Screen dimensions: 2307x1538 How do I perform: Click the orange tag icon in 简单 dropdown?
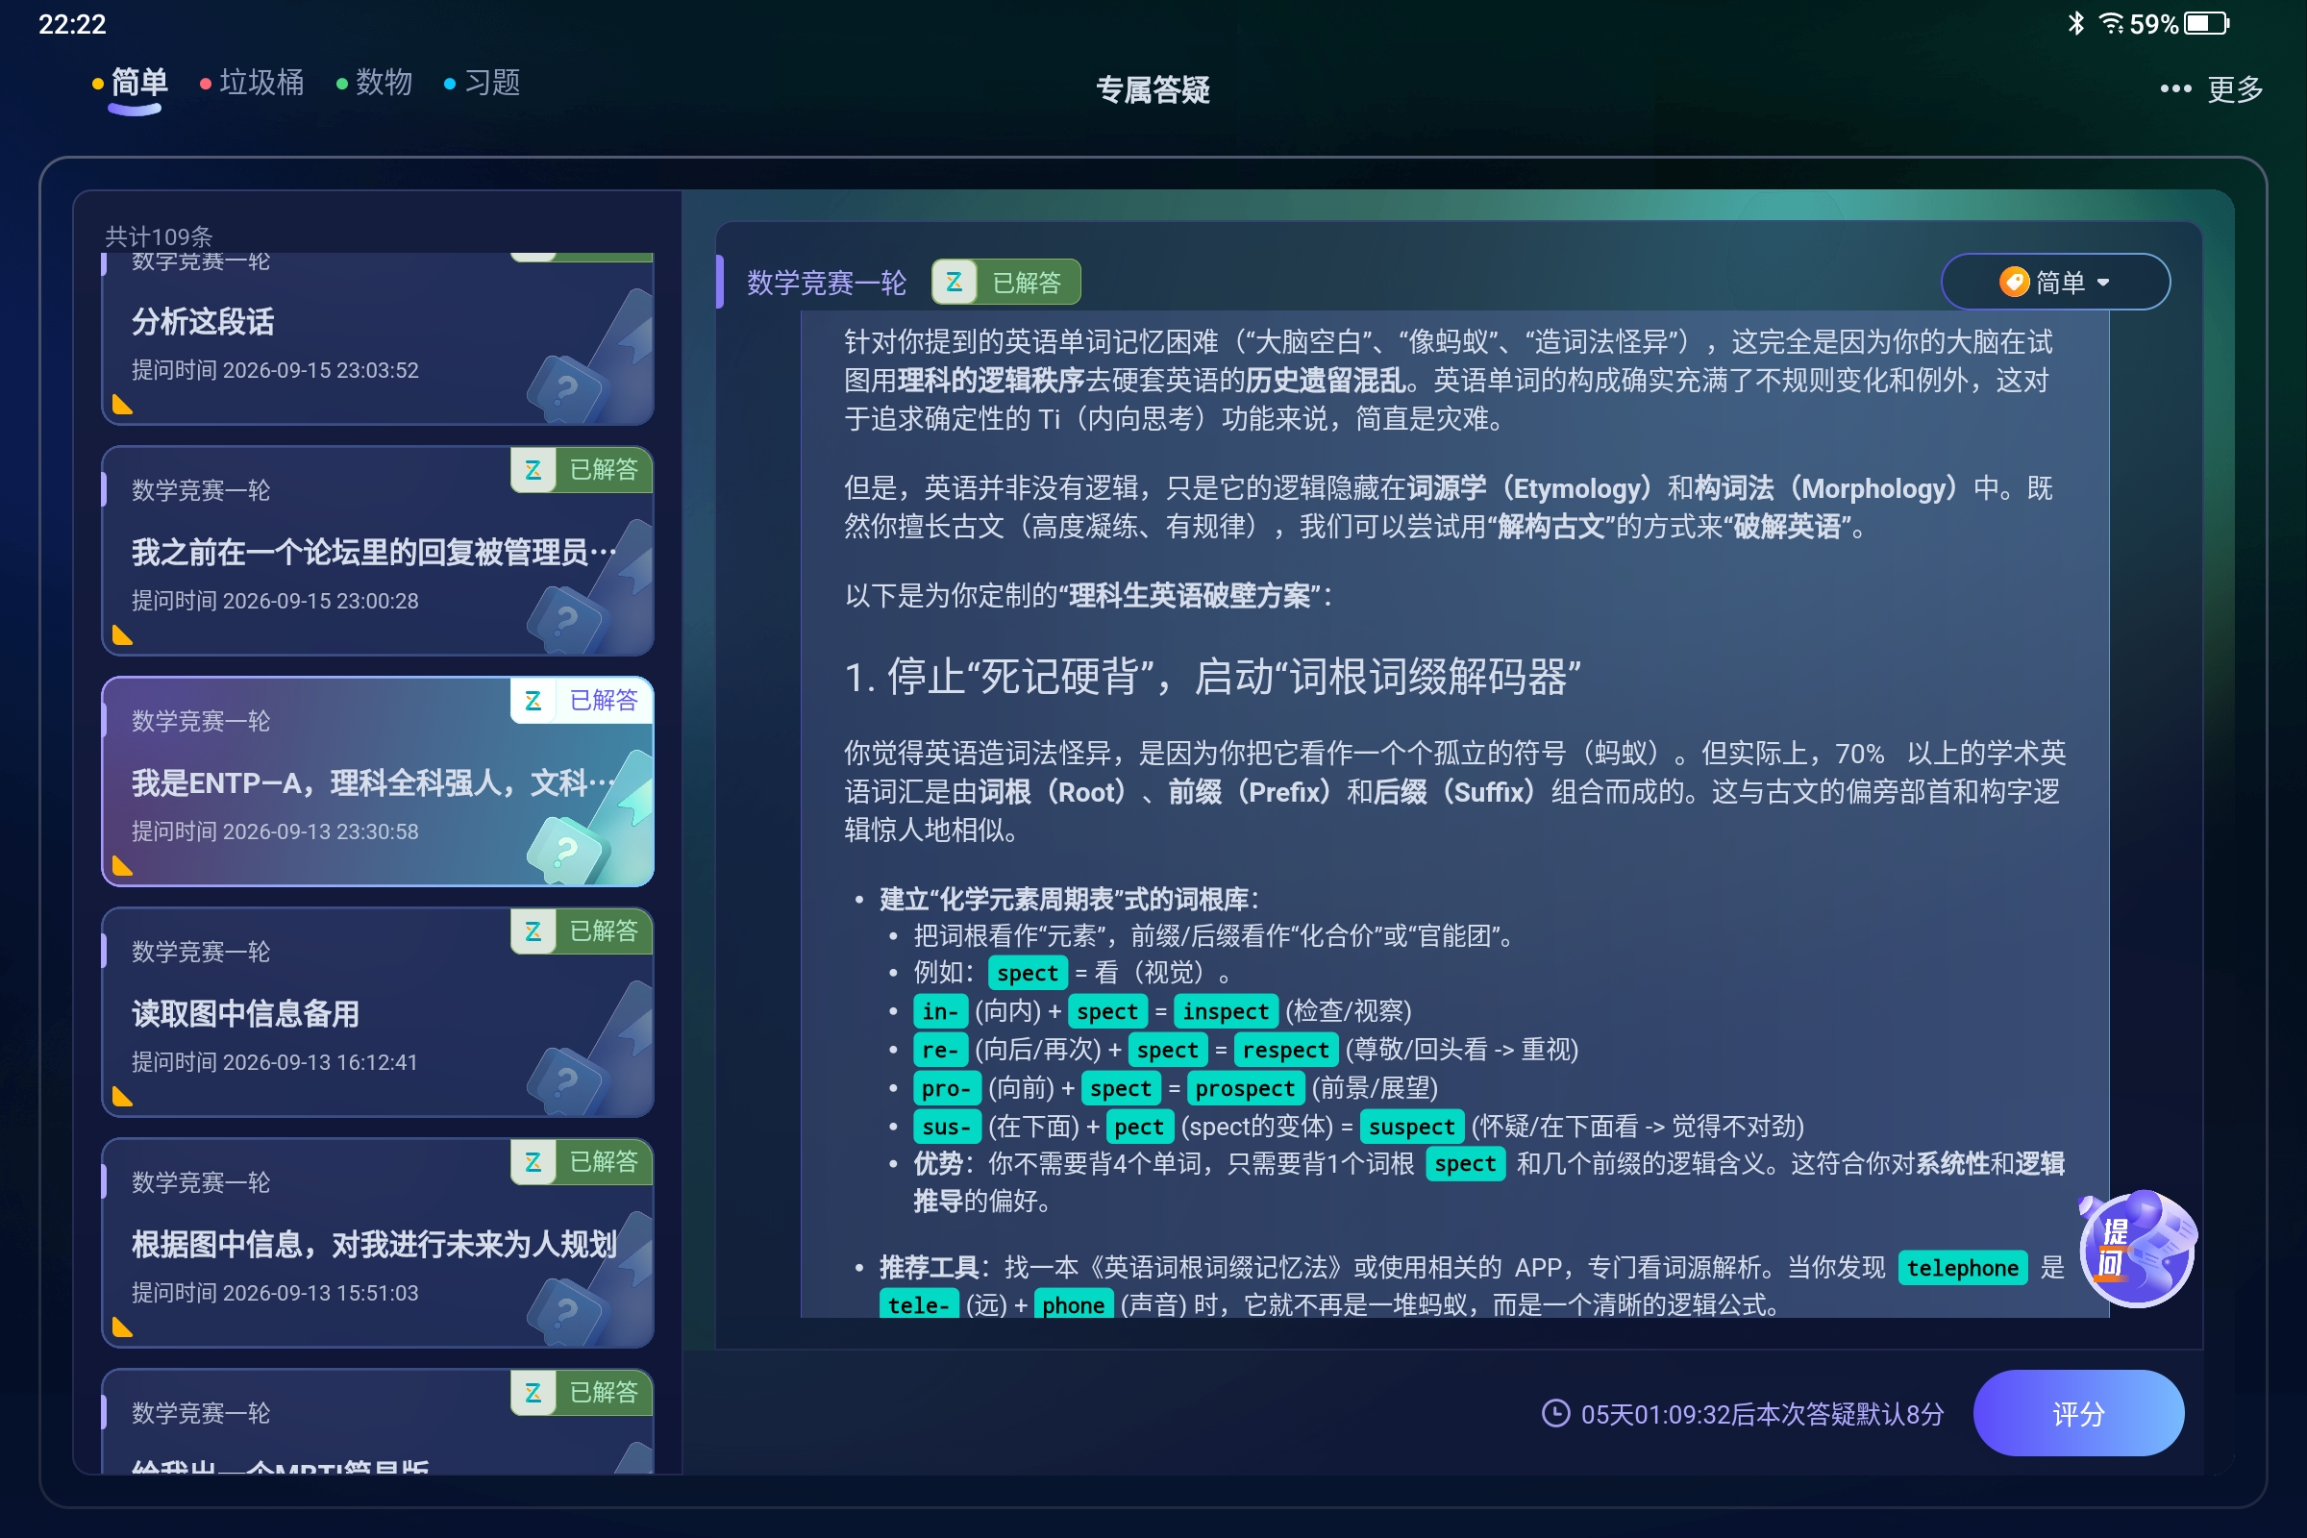point(2014,283)
